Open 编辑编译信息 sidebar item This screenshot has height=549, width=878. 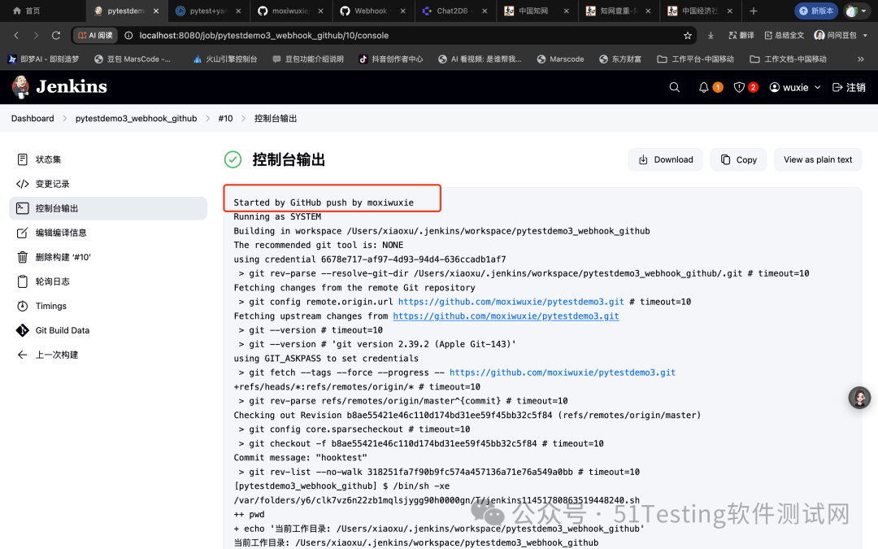pyautogui.click(x=108, y=233)
